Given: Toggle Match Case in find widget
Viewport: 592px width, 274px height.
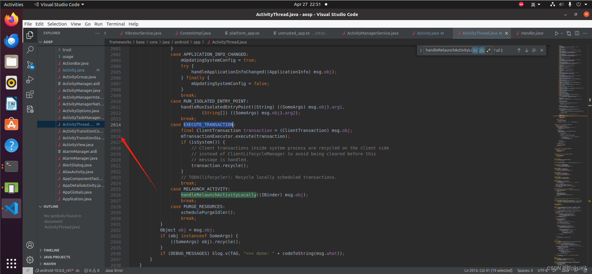Looking at the screenshot, I should click(x=475, y=50).
